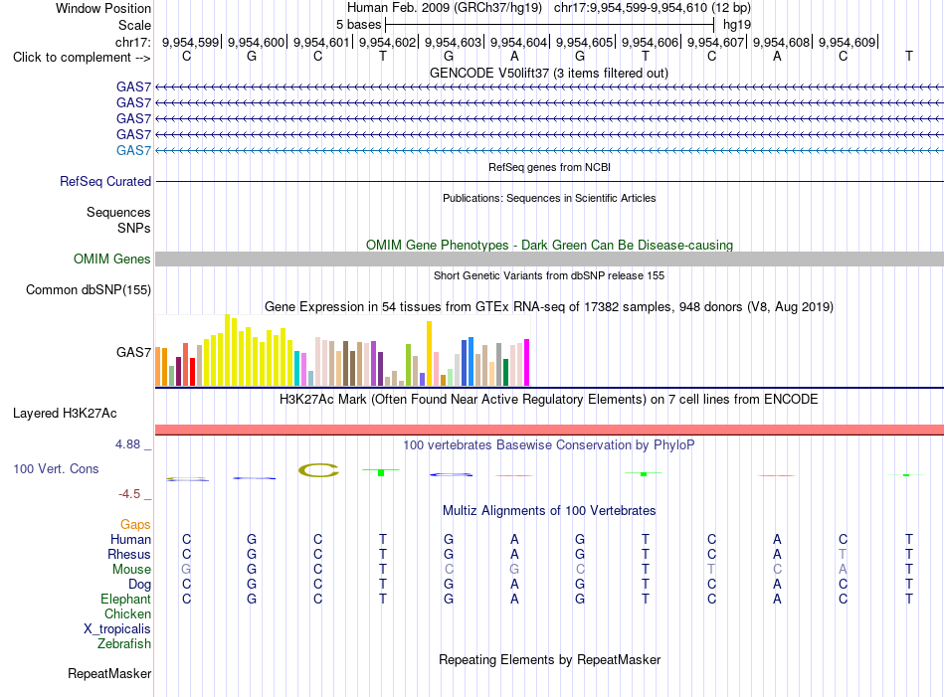Click the '5 bases' scale bar label
Image resolution: width=945 pixels, height=697 pixels.
(358, 25)
